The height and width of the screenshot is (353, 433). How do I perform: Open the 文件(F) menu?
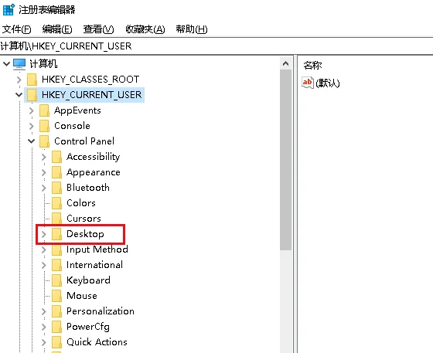pyautogui.click(x=16, y=29)
